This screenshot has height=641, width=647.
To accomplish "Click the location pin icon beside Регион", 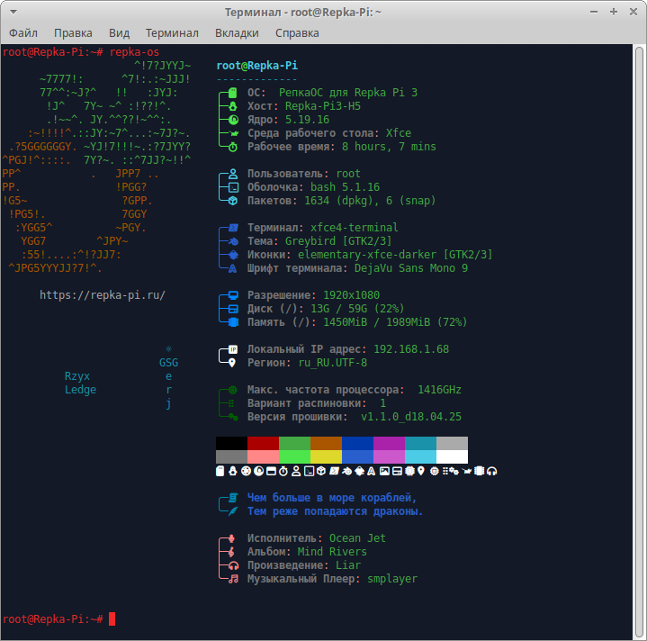I will point(233,363).
